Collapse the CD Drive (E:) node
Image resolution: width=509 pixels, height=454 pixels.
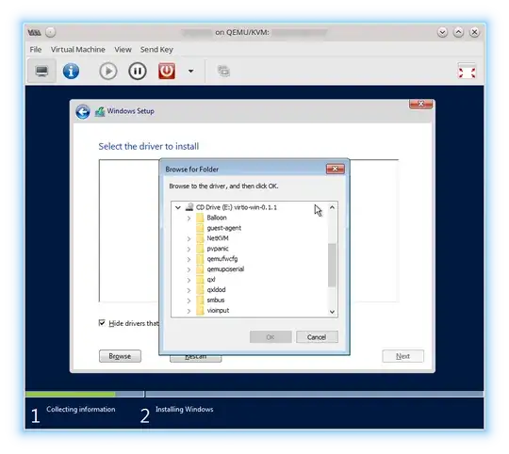[x=178, y=207]
